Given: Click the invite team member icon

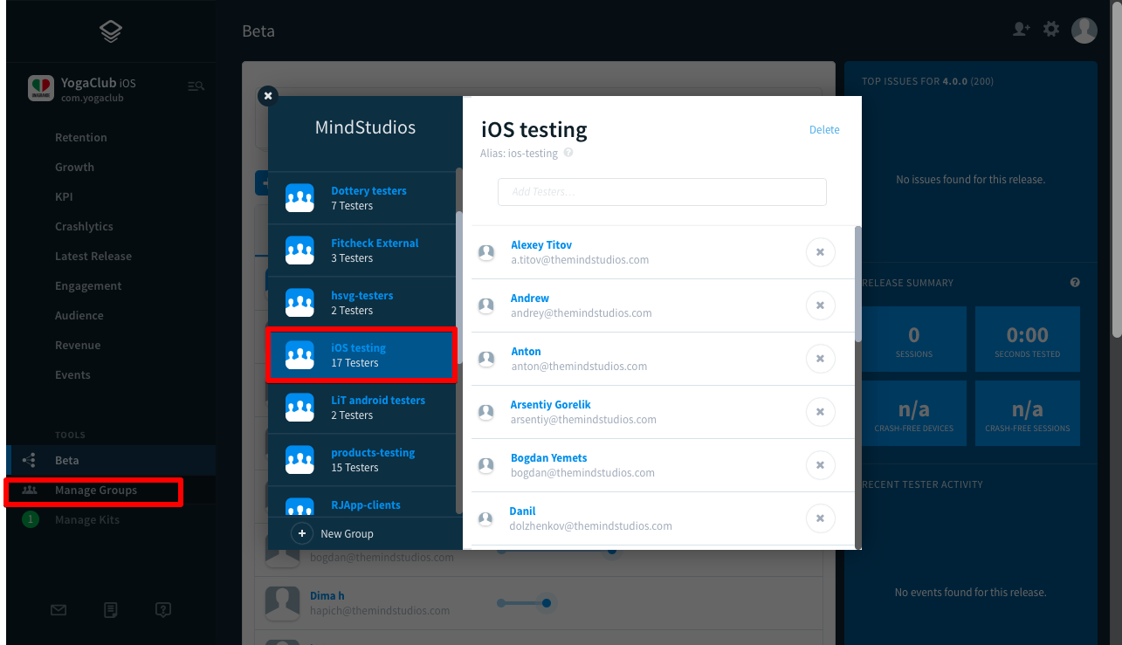Looking at the screenshot, I should pyautogui.click(x=1021, y=29).
